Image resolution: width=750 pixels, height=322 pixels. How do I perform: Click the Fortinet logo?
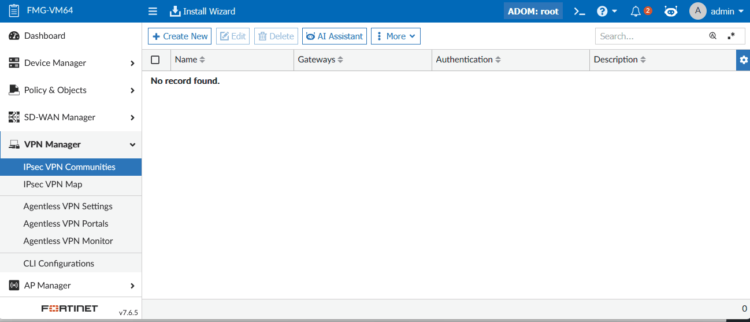[x=69, y=309]
